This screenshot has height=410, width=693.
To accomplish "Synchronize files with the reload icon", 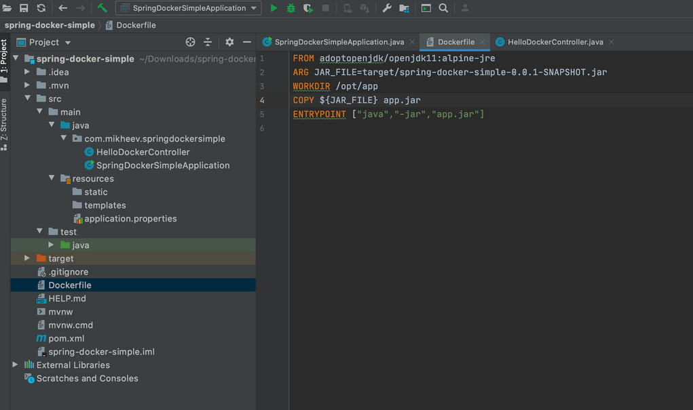I will tap(41, 8).
